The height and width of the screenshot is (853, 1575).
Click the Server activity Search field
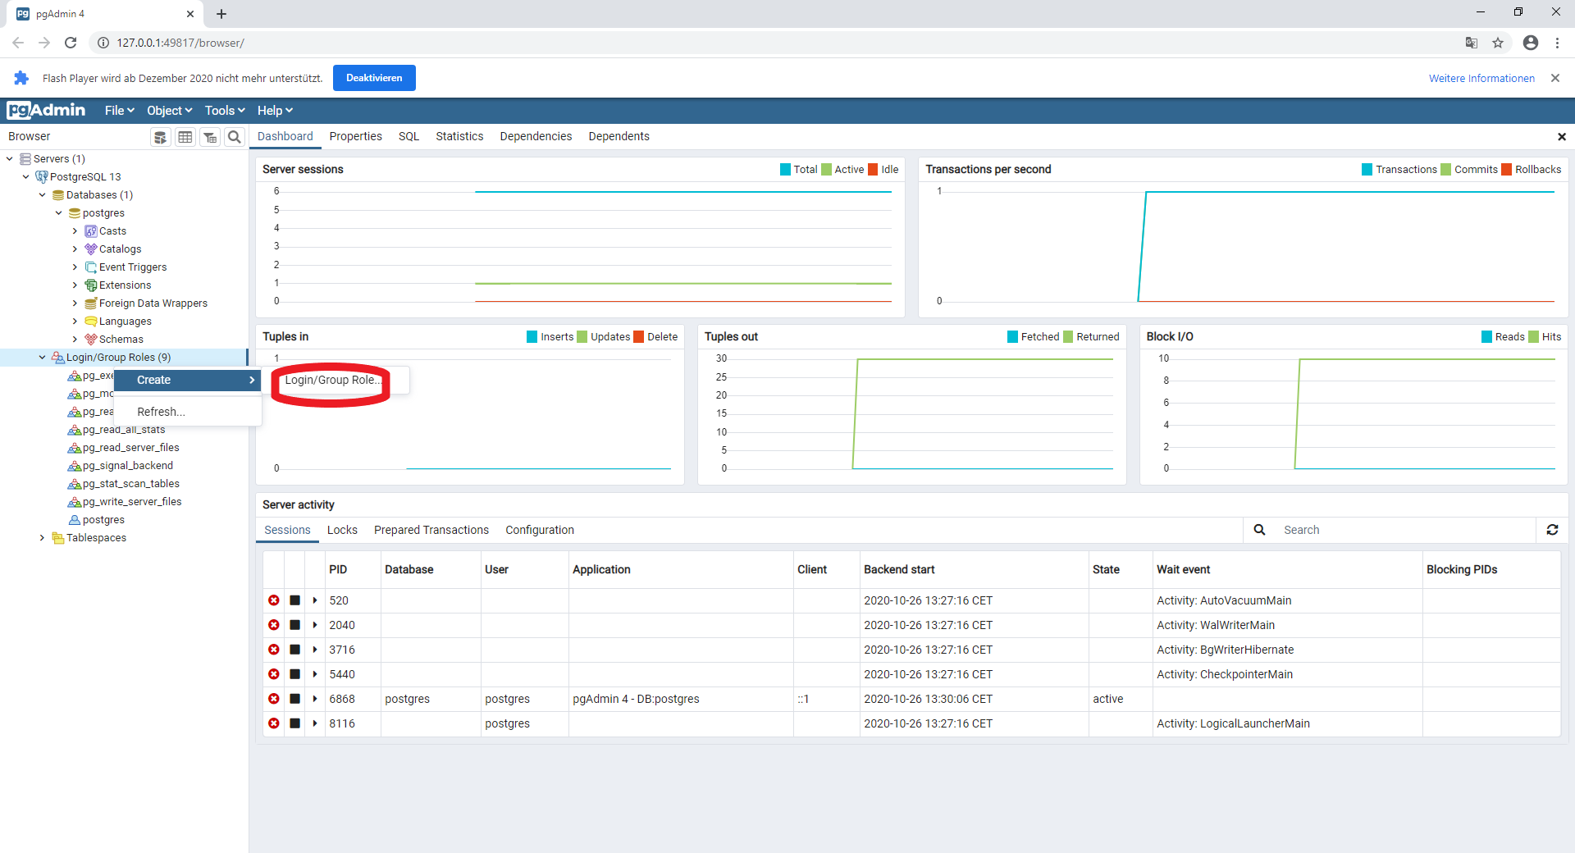[x=1404, y=530]
